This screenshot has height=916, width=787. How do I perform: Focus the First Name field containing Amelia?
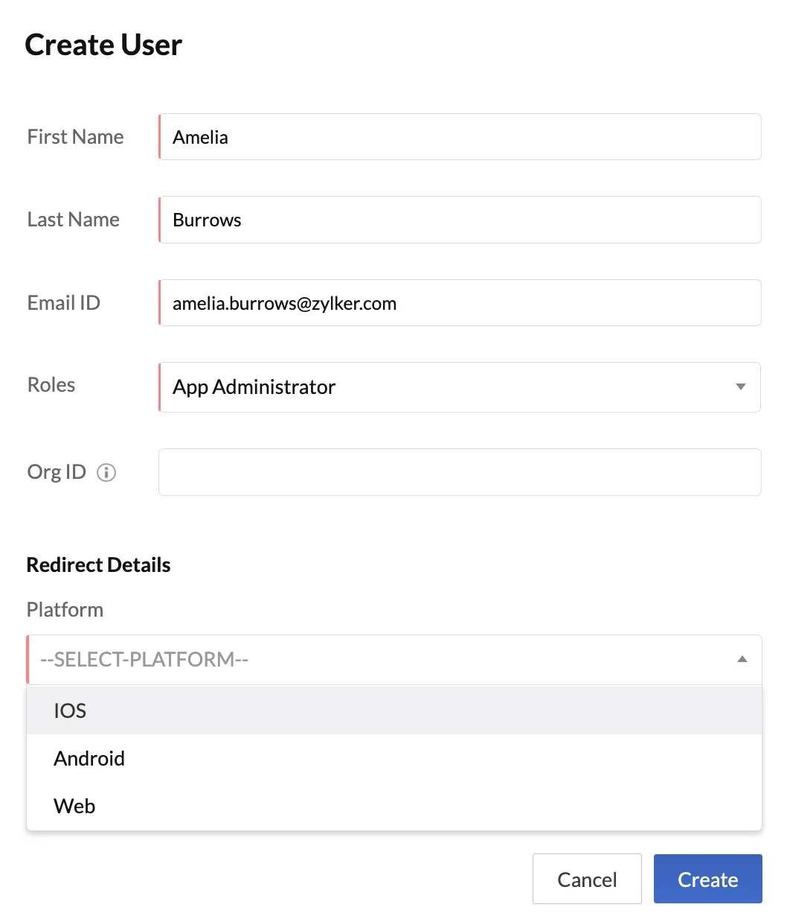460,136
